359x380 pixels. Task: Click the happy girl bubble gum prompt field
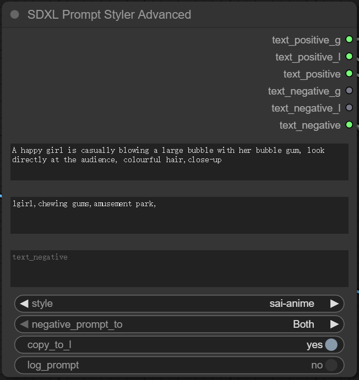(x=179, y=162)
